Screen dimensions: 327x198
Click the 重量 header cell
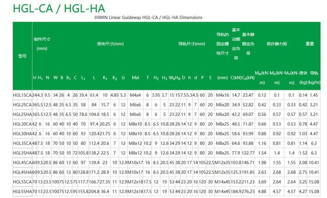pos(310,44)
